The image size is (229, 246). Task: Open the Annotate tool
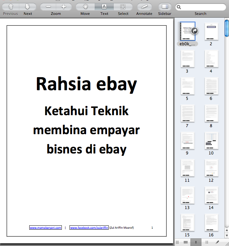coord(144,7)
